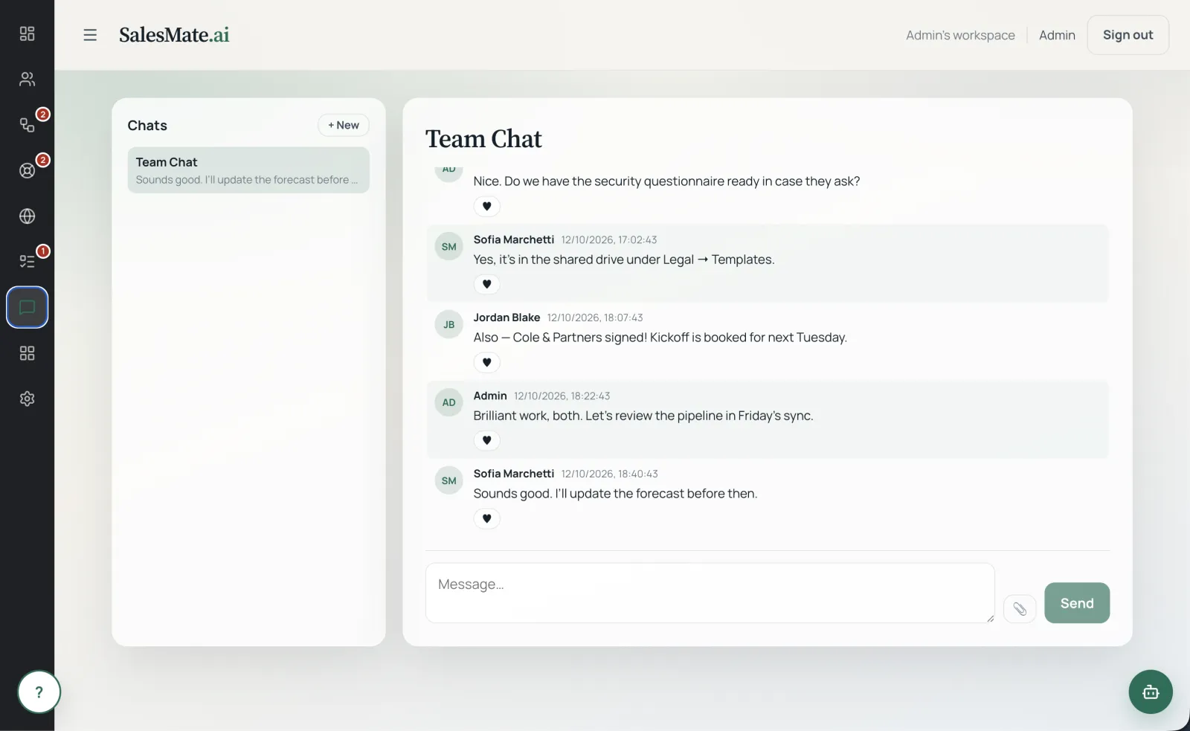Open the chatbot assistant floating icon

(x=1151, y=692)
